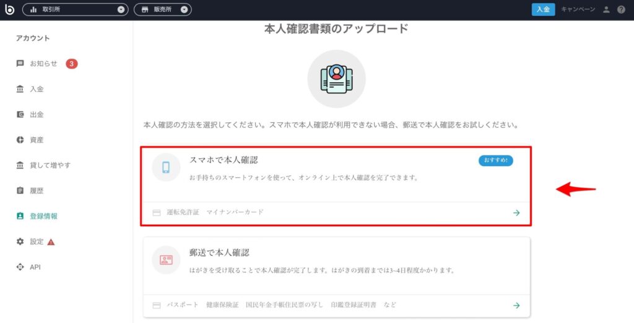Open the 販売所 dropdown

coord(163,9)
